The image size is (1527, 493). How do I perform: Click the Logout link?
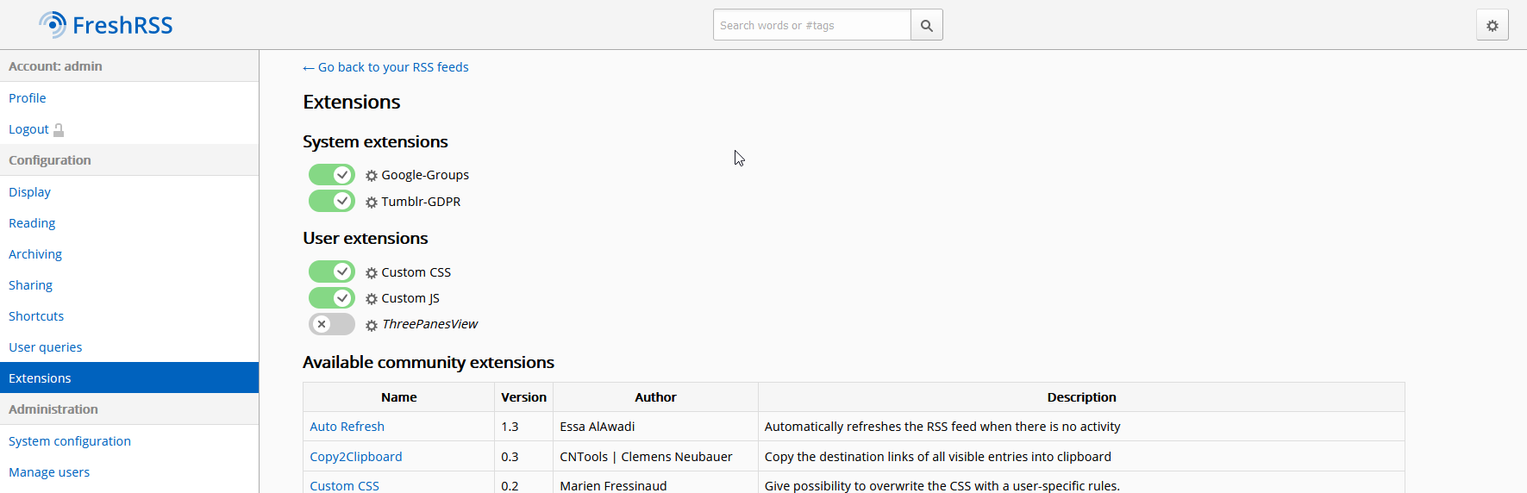(x=29, y=129)
